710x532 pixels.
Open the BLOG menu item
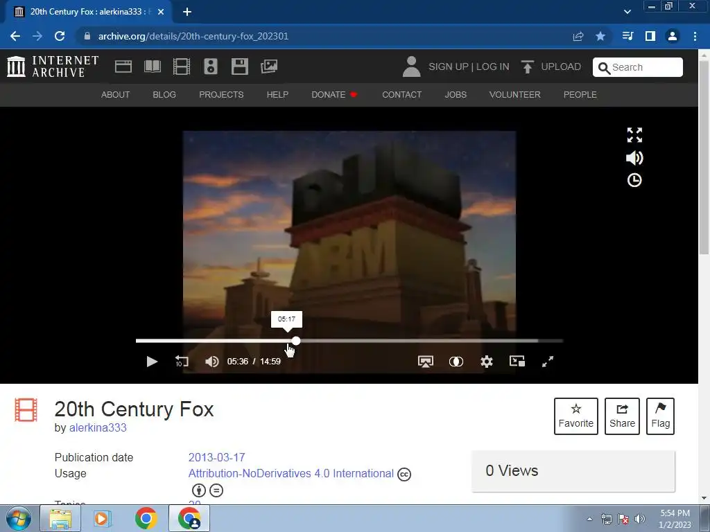click(x=164, y=94)
